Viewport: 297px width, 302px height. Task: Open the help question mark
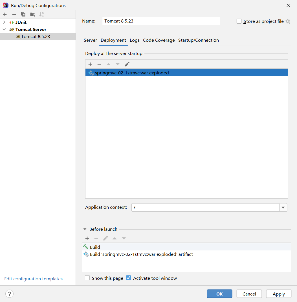10,294
